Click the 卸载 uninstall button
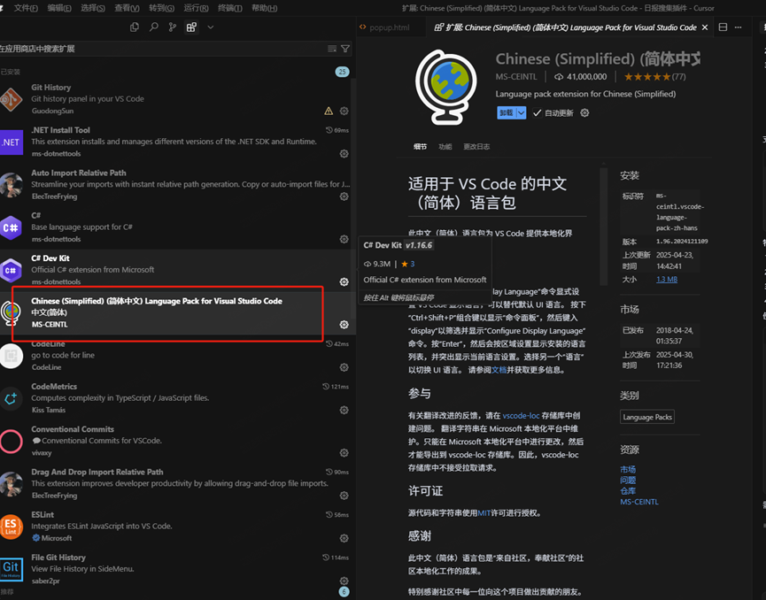Viewport: 766px width, 600px height. [507, 112]
